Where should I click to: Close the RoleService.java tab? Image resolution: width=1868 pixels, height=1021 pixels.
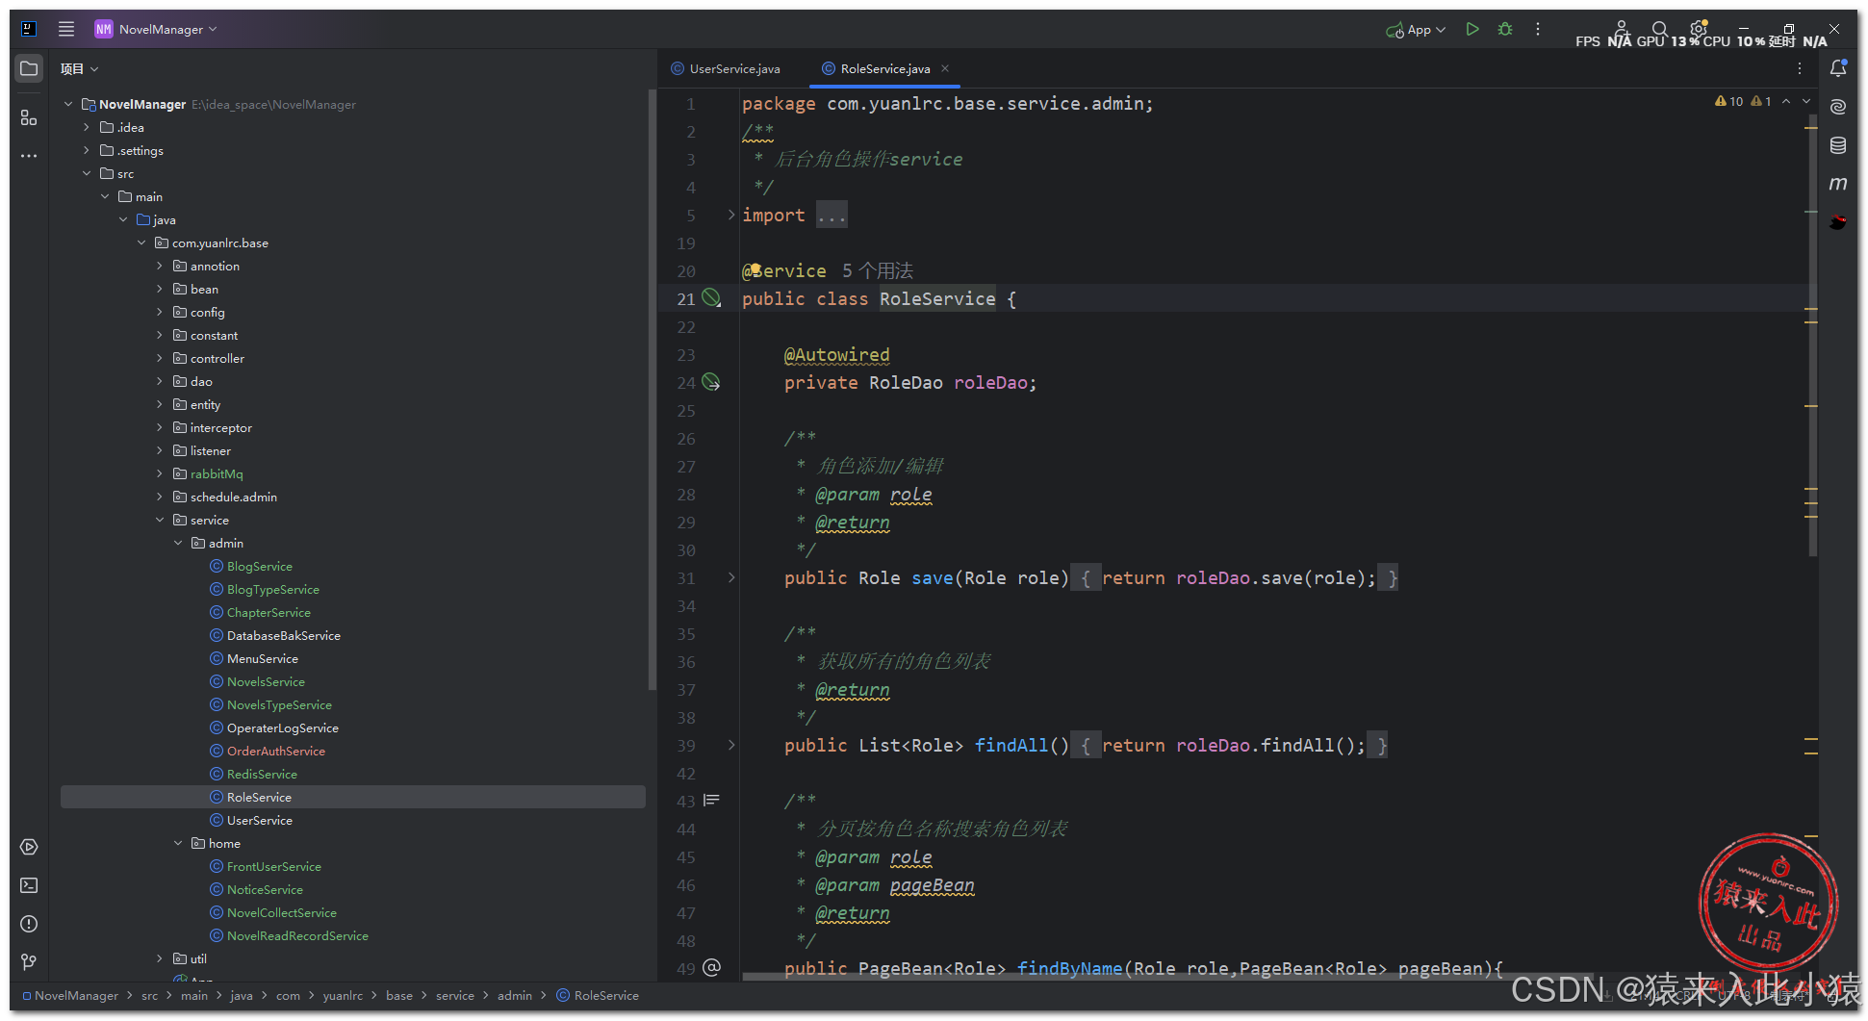click(x=945, y=68)
